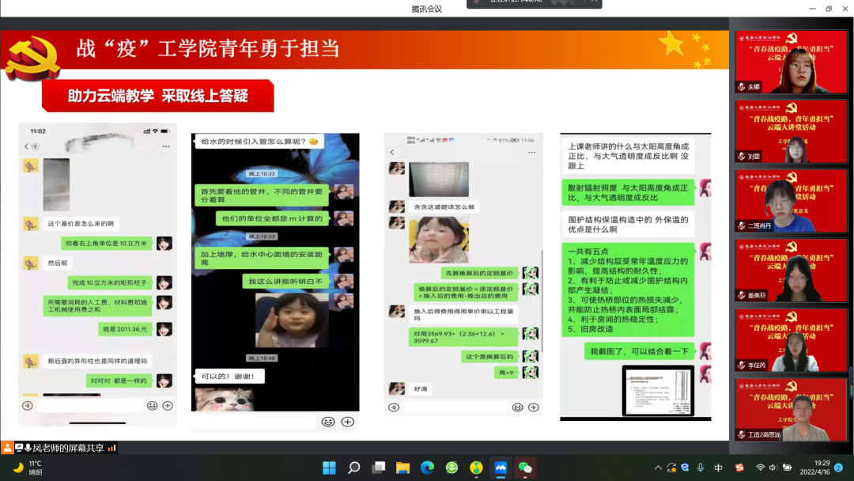Click the notification count badge in tray
The height and width of the screenshot is (481, 854).
tap(838, 468)
